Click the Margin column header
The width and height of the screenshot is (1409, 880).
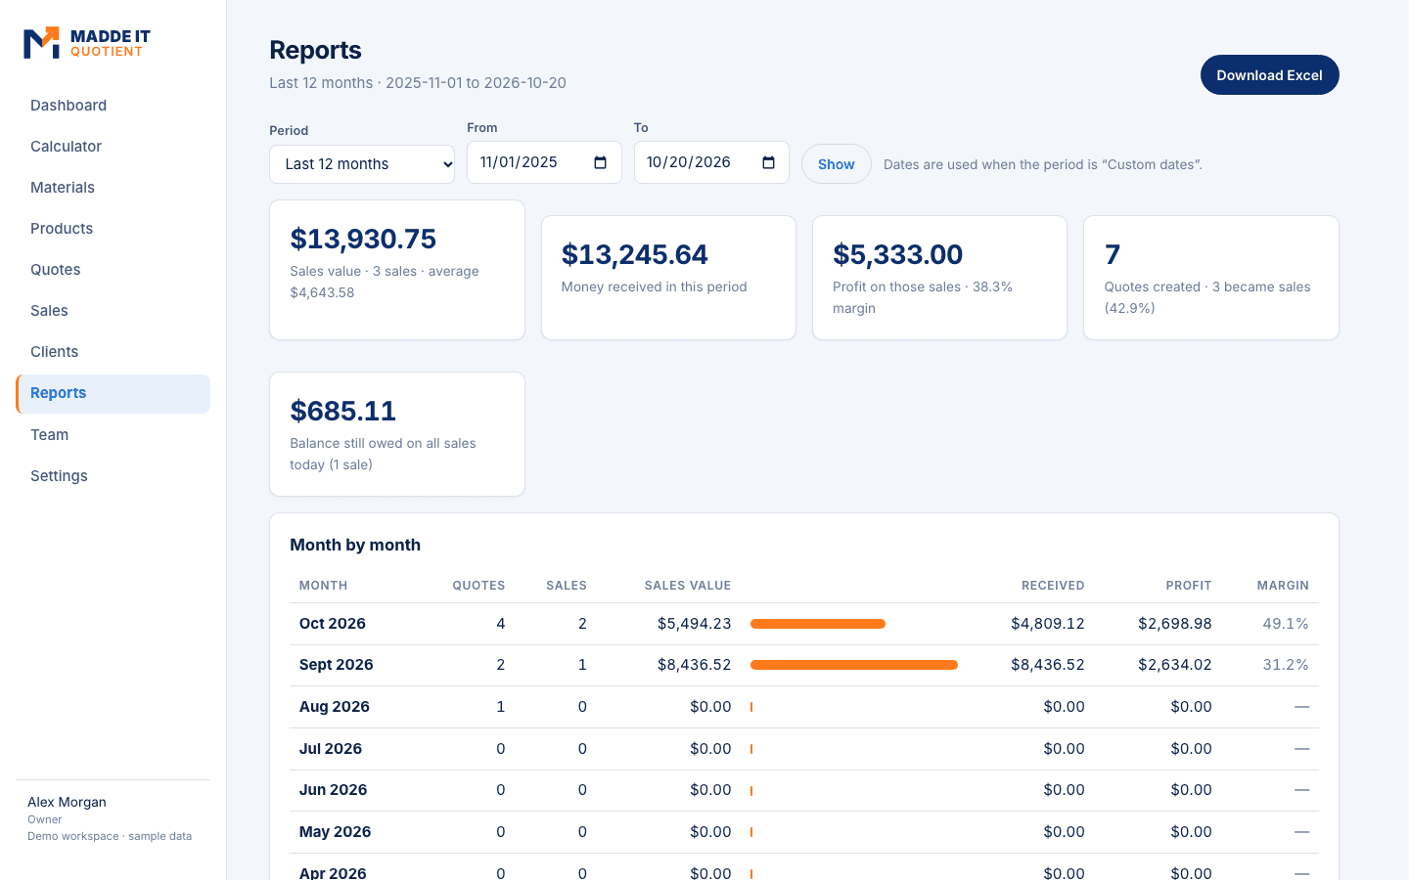(1283, 586)
